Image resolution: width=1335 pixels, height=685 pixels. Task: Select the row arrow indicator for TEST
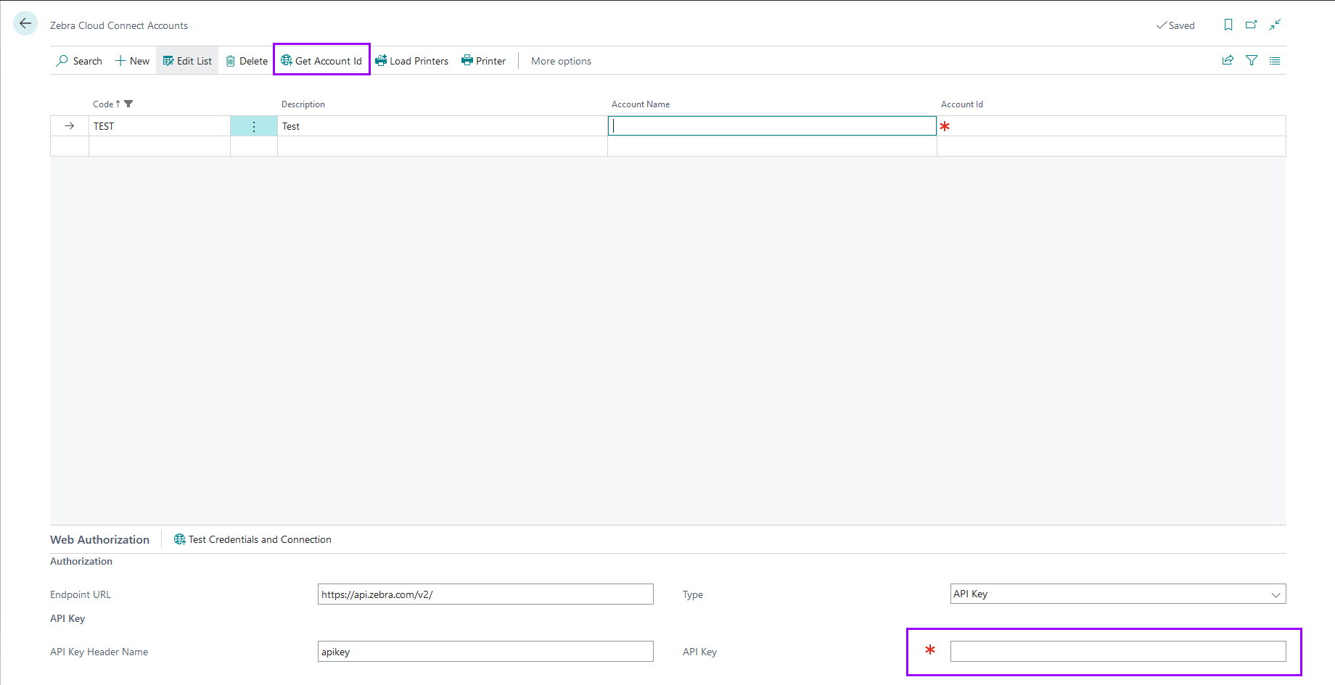pos(70,126)
